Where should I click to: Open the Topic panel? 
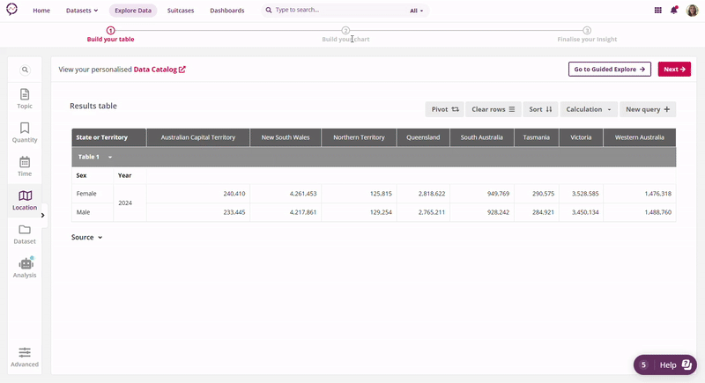[25, 99]
